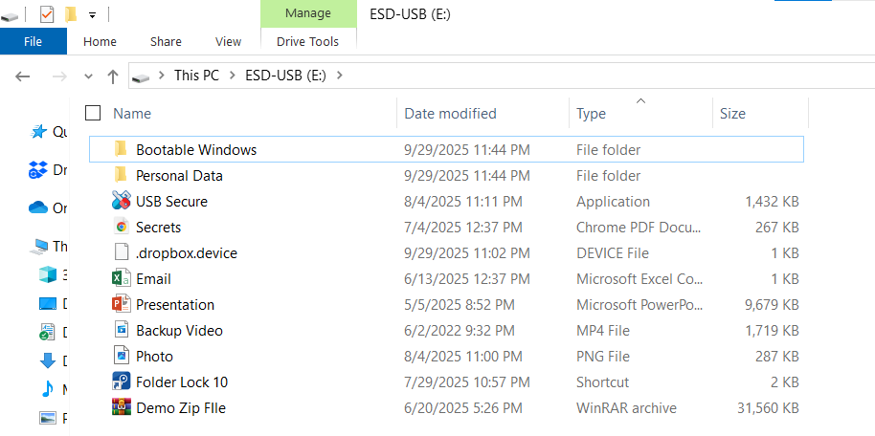Screen dimensions: 875x436
Task: Expand the chevron after ESD-USB (E:) in address bar
Action: (340, 76)
